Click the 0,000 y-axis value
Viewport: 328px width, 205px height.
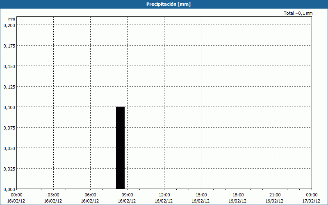9,189
